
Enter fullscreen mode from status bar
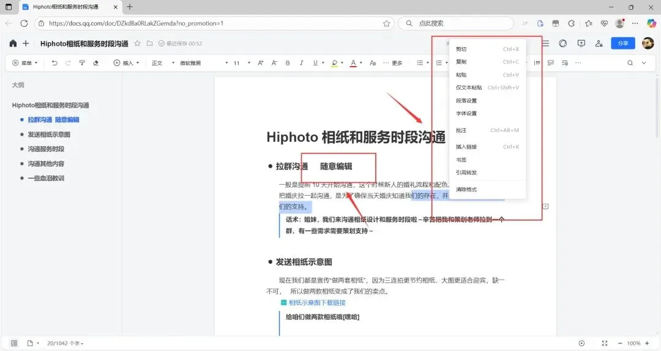click(605, 343)
